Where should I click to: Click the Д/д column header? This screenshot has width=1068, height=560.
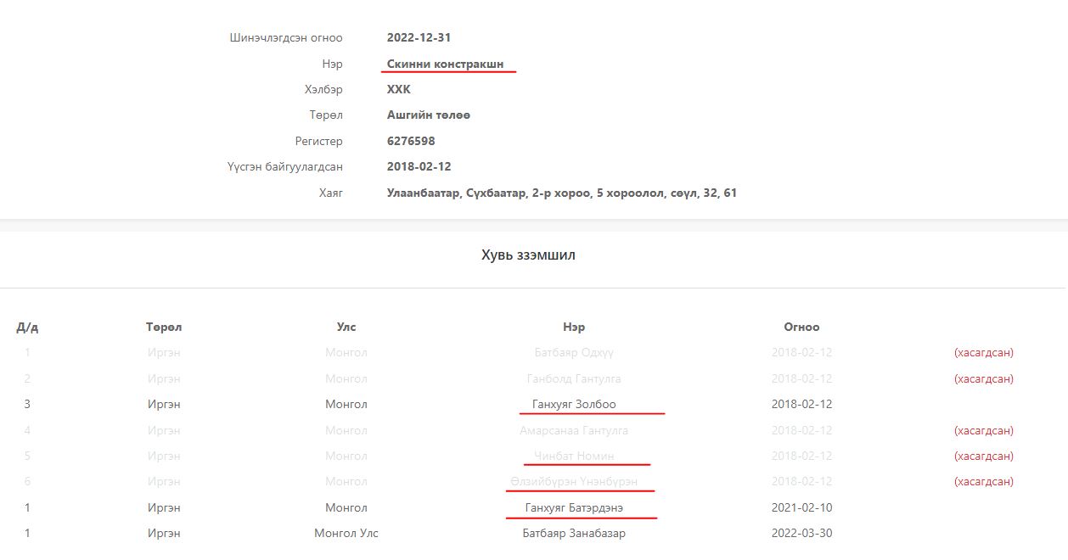[27, 328]
